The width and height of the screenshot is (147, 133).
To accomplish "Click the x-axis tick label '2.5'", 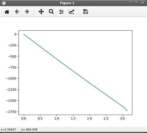I will point(106,118).
